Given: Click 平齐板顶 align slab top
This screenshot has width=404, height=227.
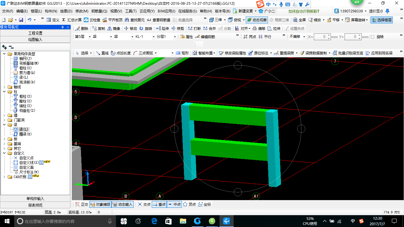Looking at the screenshot, I should [112, 20].
